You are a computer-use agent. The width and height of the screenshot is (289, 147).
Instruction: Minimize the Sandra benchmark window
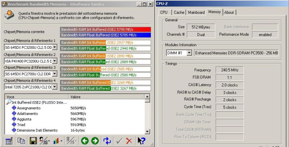(139, 4)
